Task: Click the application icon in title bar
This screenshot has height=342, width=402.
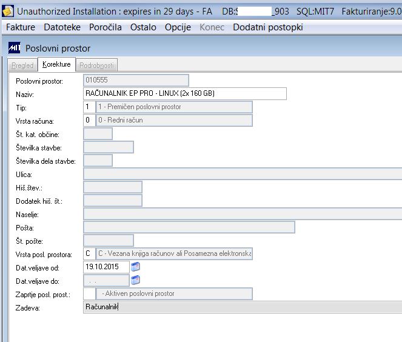Action: pyautogui.click(x=8, y=12)
